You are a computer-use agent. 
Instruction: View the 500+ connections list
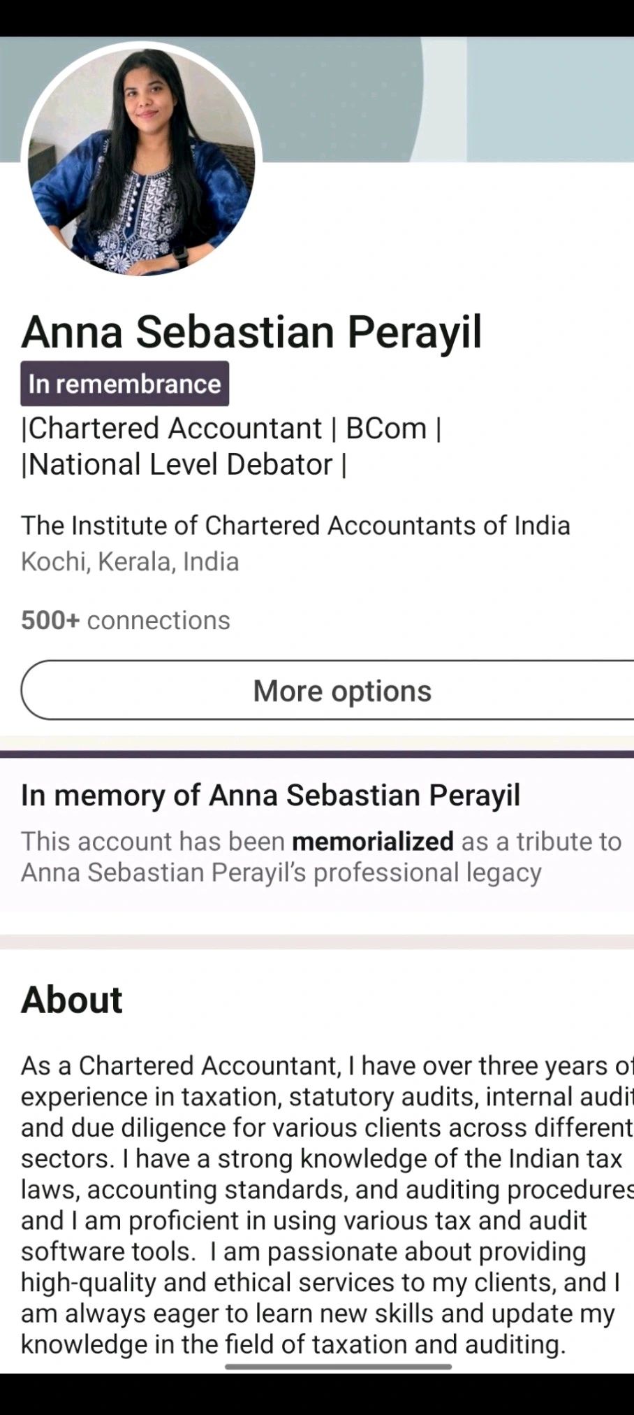pyautogui.click(x=126, y=620)
